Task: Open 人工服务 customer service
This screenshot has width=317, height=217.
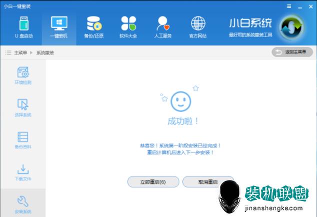Action: tap(163, 27)
